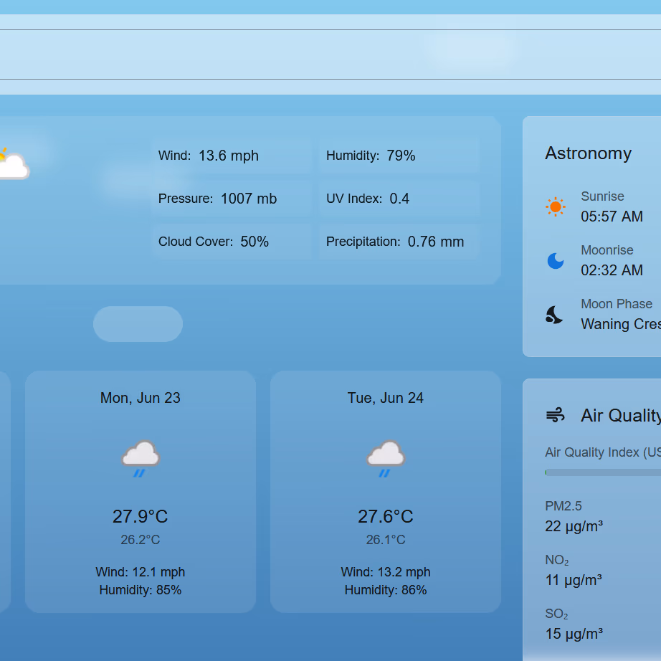Click the Humidity 79% tile
The height and width of the screenshot is (661, 661).
[x=399, y=156]
